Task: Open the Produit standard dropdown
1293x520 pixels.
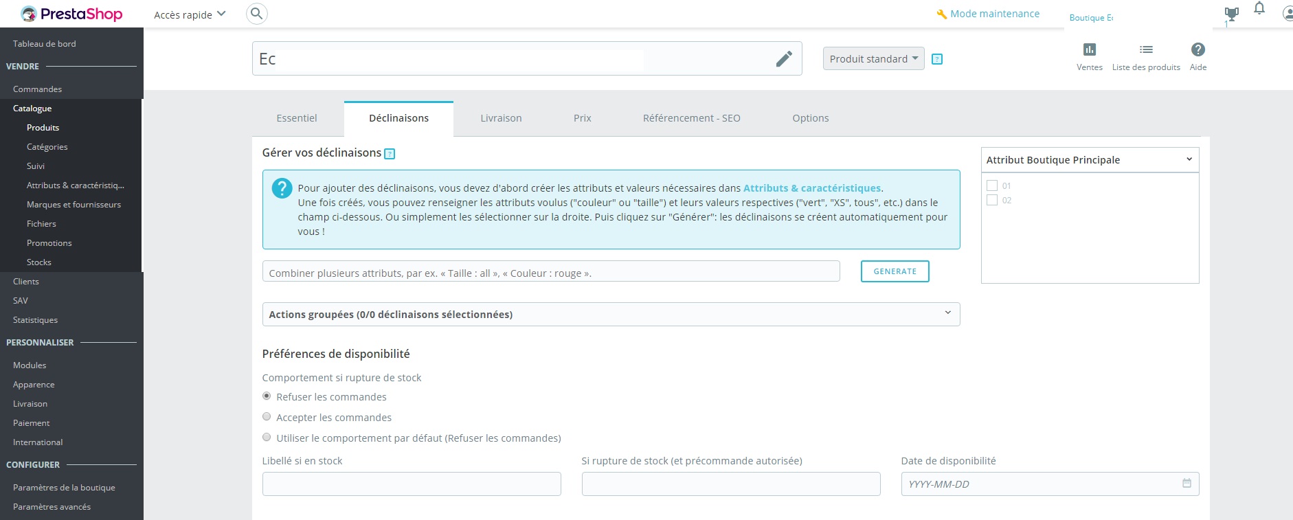Action: (x=873, y=59)
